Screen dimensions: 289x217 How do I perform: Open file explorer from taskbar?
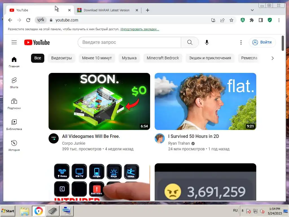pos(25,211)
